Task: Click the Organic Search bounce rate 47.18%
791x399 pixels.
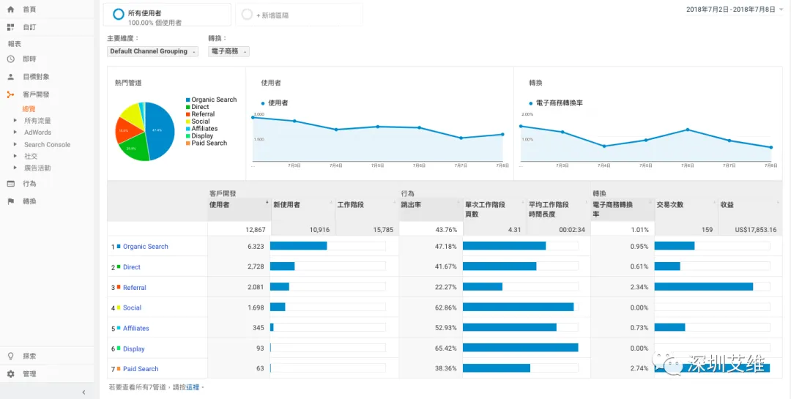Action: coord(446,247)
